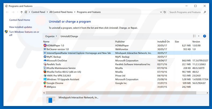The image size is (212, 109).
Task: Open the address bar history dropdown
Action: pyautogui.click(x=160, y=12)
